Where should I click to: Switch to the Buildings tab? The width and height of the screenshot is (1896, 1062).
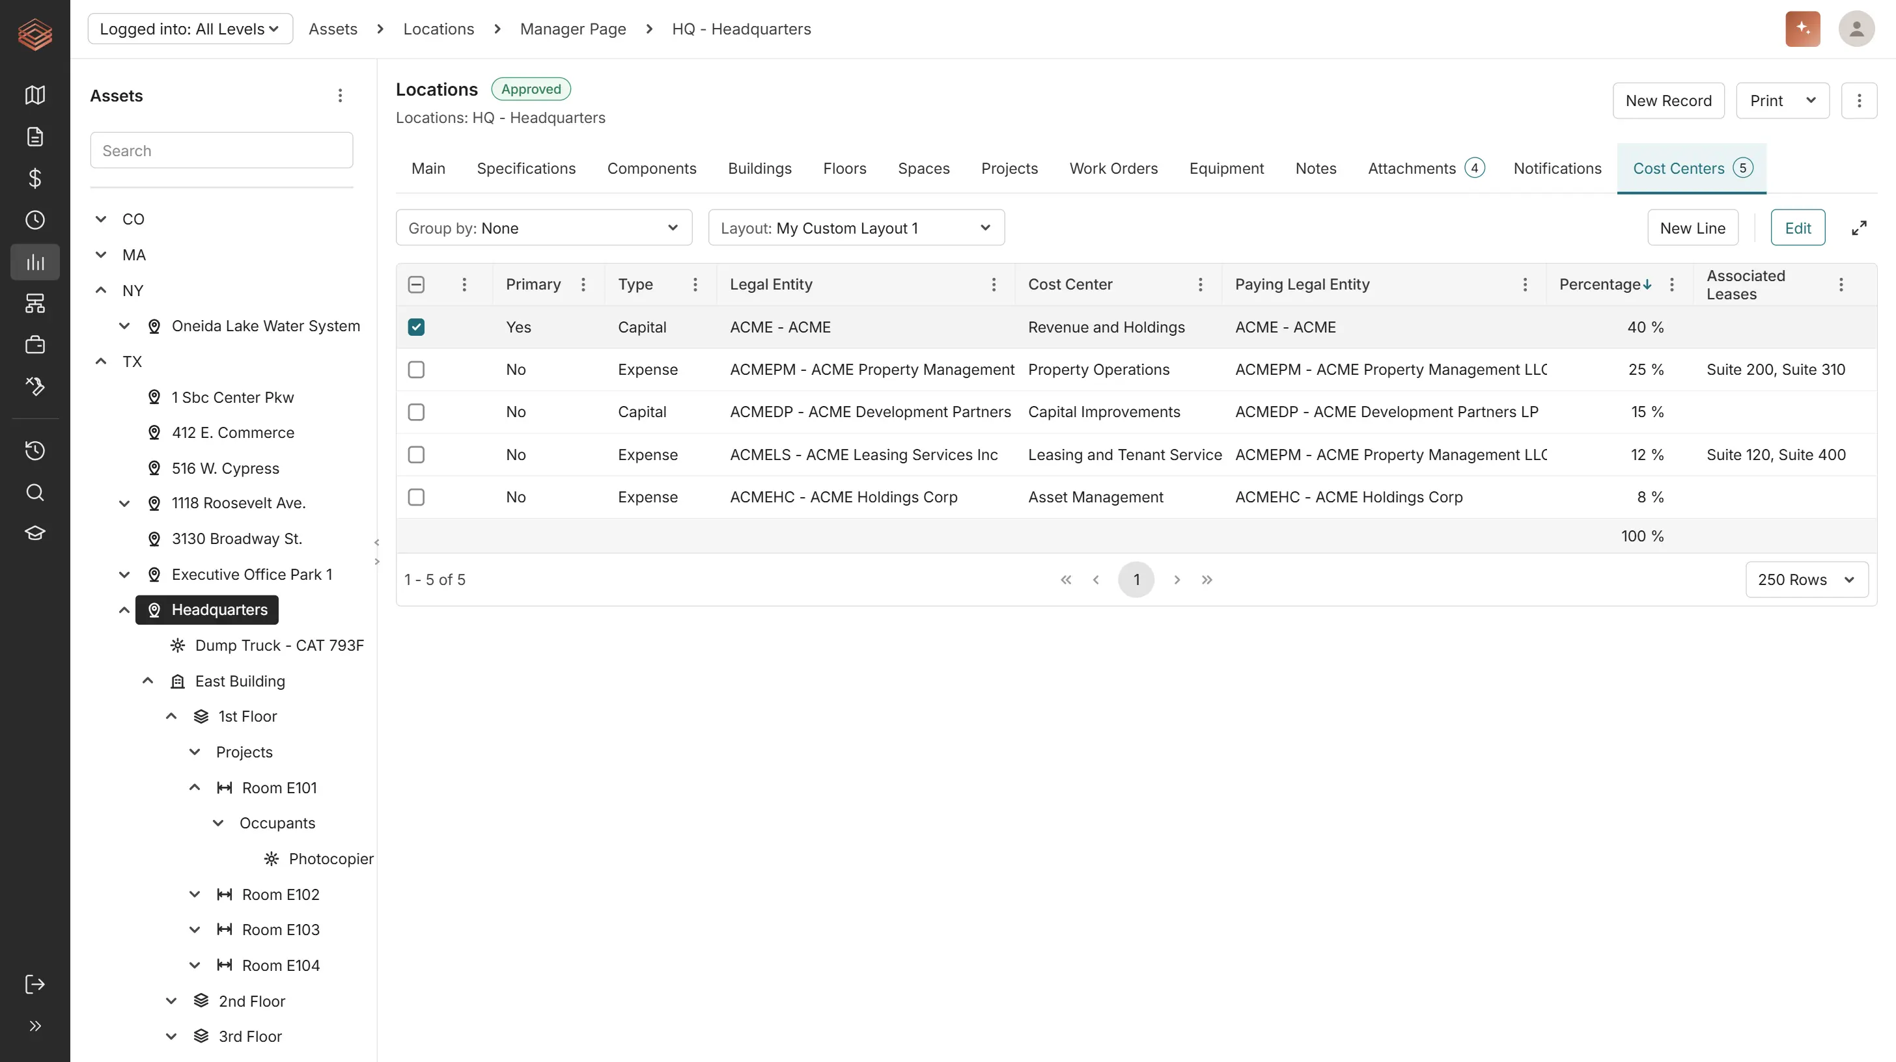(759, 169)
